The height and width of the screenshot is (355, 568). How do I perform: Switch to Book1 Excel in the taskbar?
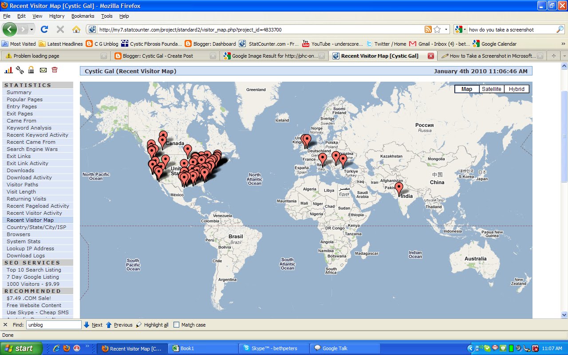pyautogui.click(x=203, y=348)
